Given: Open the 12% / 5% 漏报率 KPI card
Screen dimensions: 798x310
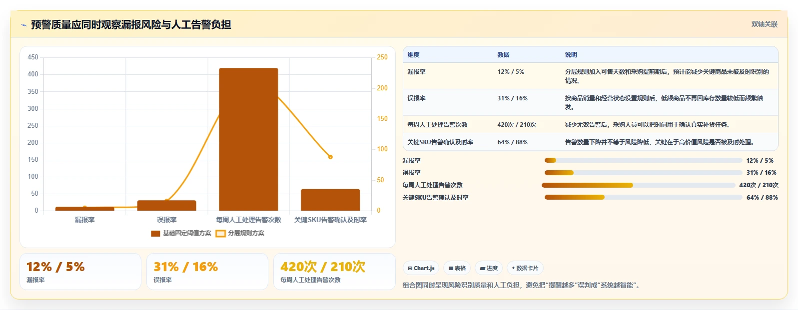Looking at the screenshot, I should pos(80,272).
